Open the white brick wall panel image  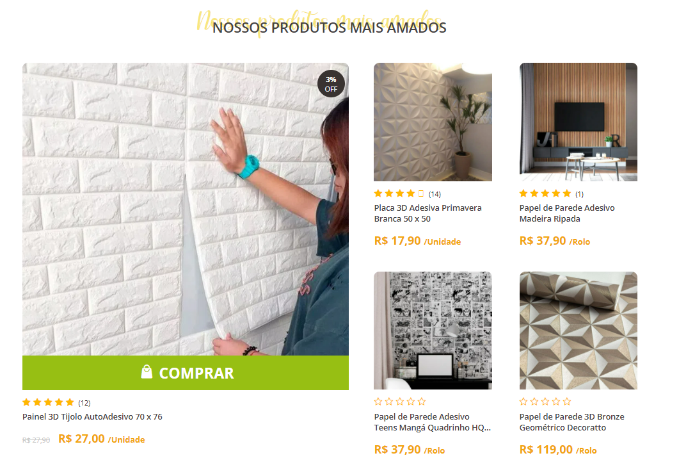click(186, 209)
